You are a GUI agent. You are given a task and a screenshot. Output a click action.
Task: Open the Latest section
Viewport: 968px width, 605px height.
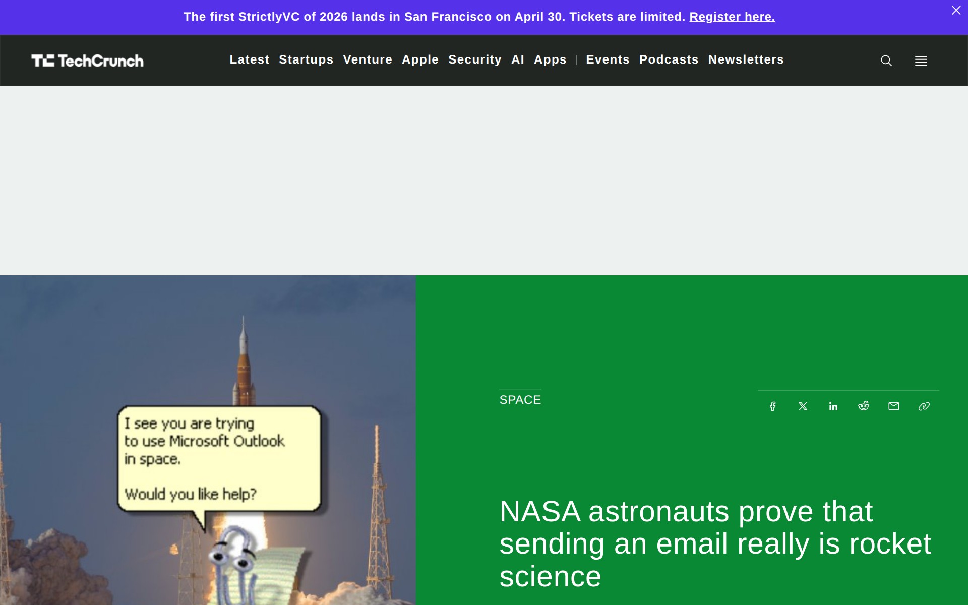tap(250, 59)
